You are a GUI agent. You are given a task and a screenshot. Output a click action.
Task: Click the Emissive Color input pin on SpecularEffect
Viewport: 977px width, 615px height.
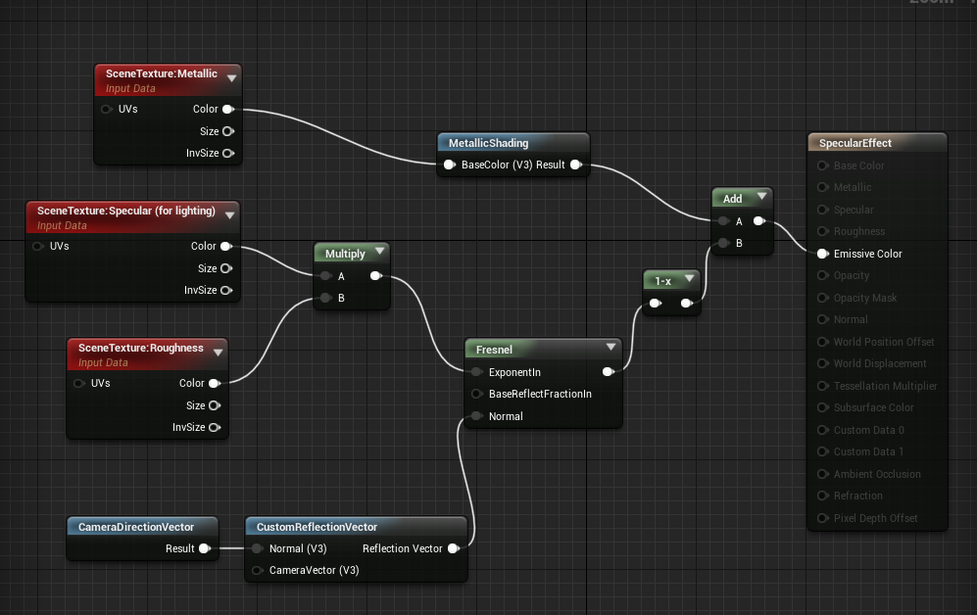[822, 254]
